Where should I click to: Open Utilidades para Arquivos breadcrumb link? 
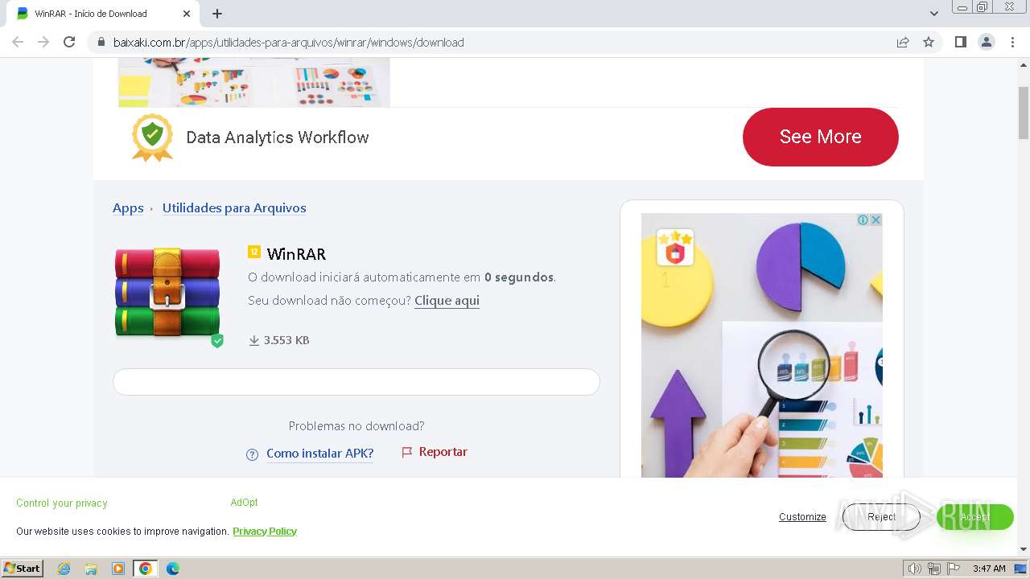tap(234, 207)
